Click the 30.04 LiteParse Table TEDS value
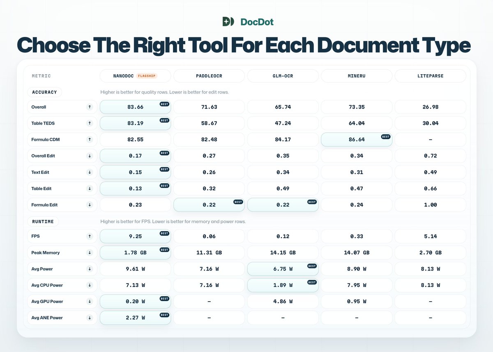493x352 pixels. pos(430,123)
